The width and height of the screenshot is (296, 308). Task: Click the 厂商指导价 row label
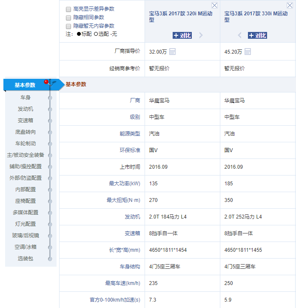pos(127,51)
